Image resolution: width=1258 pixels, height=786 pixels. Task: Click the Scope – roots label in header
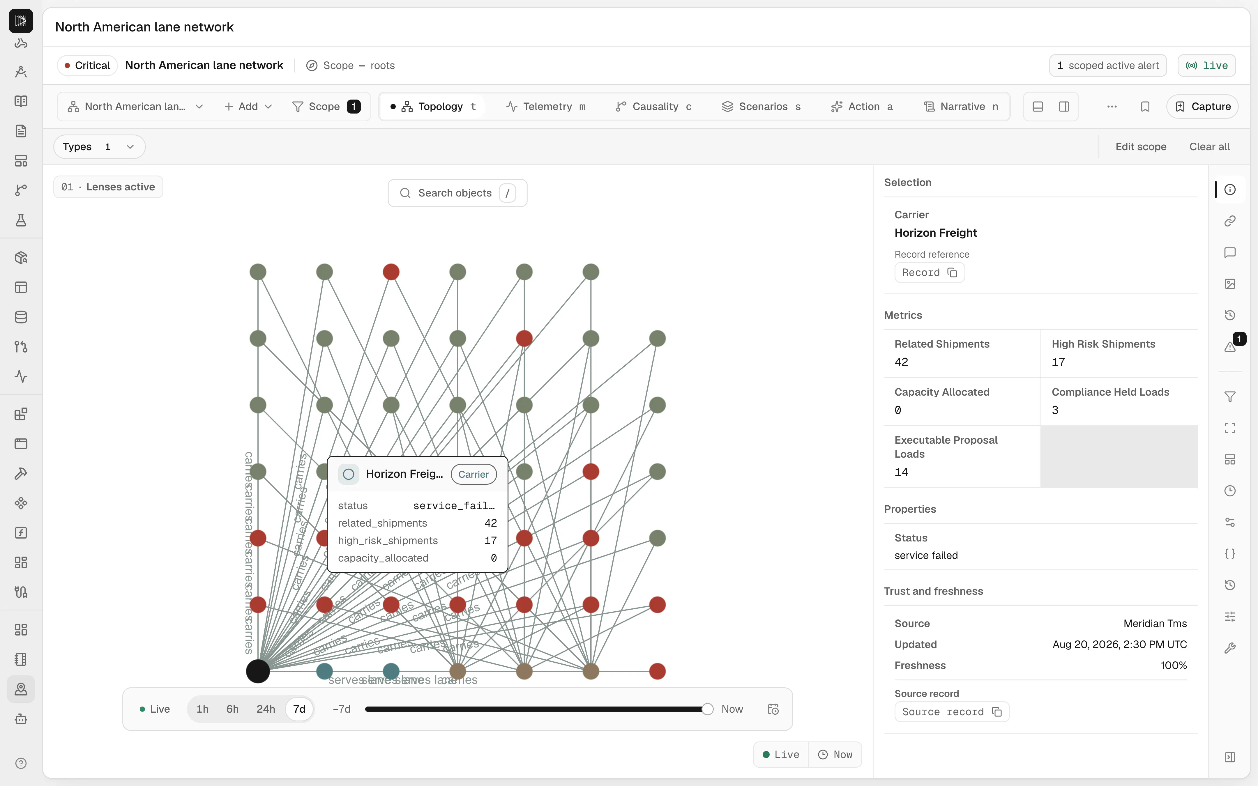pyautogui.click(x=351, y=65)
